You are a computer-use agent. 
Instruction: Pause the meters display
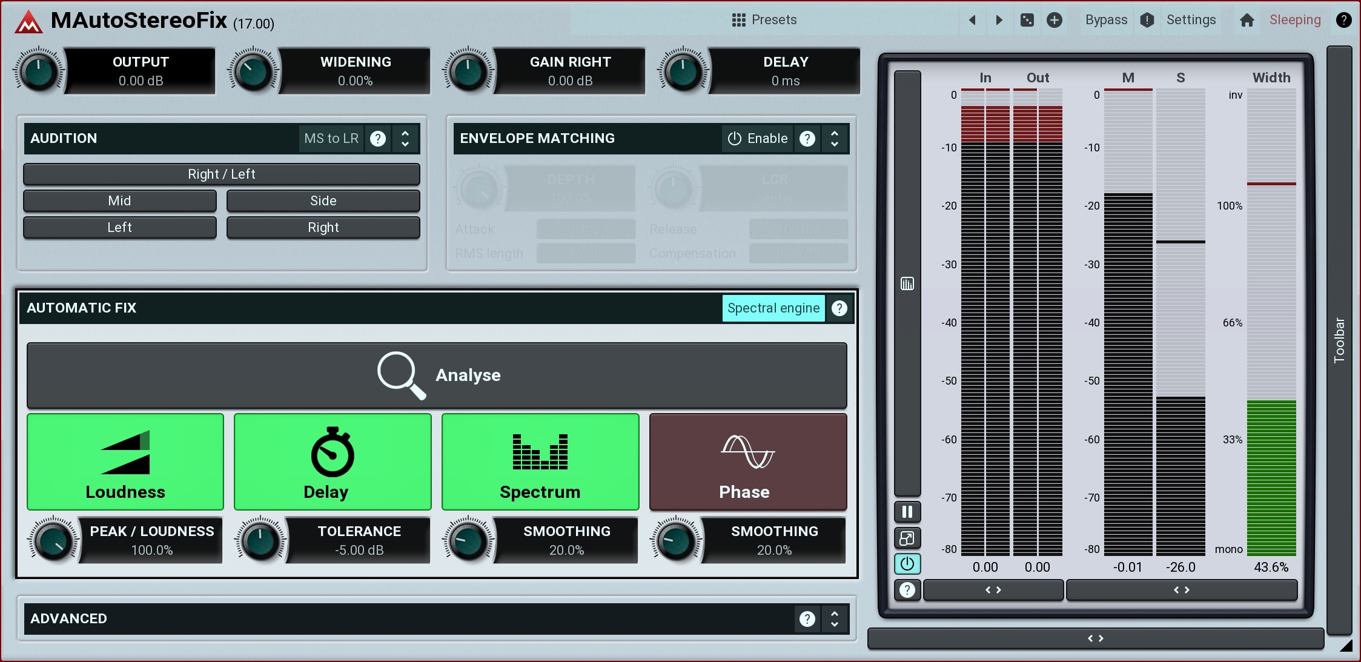click(x=907, y=512)
